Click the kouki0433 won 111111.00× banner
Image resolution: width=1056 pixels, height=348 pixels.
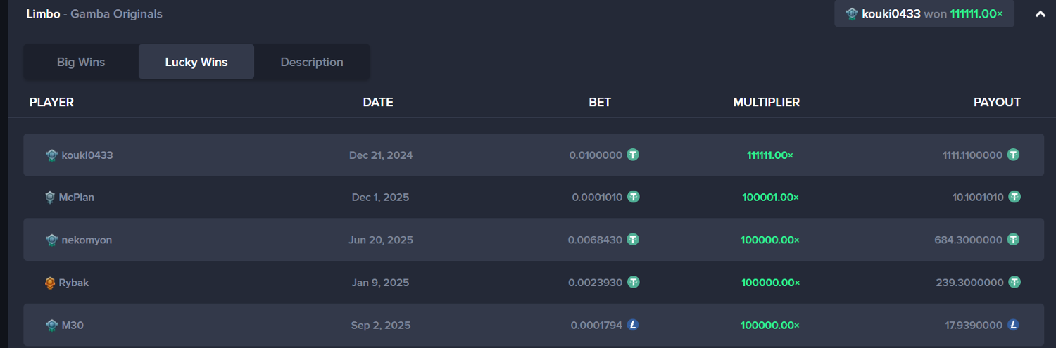point(924,14)
